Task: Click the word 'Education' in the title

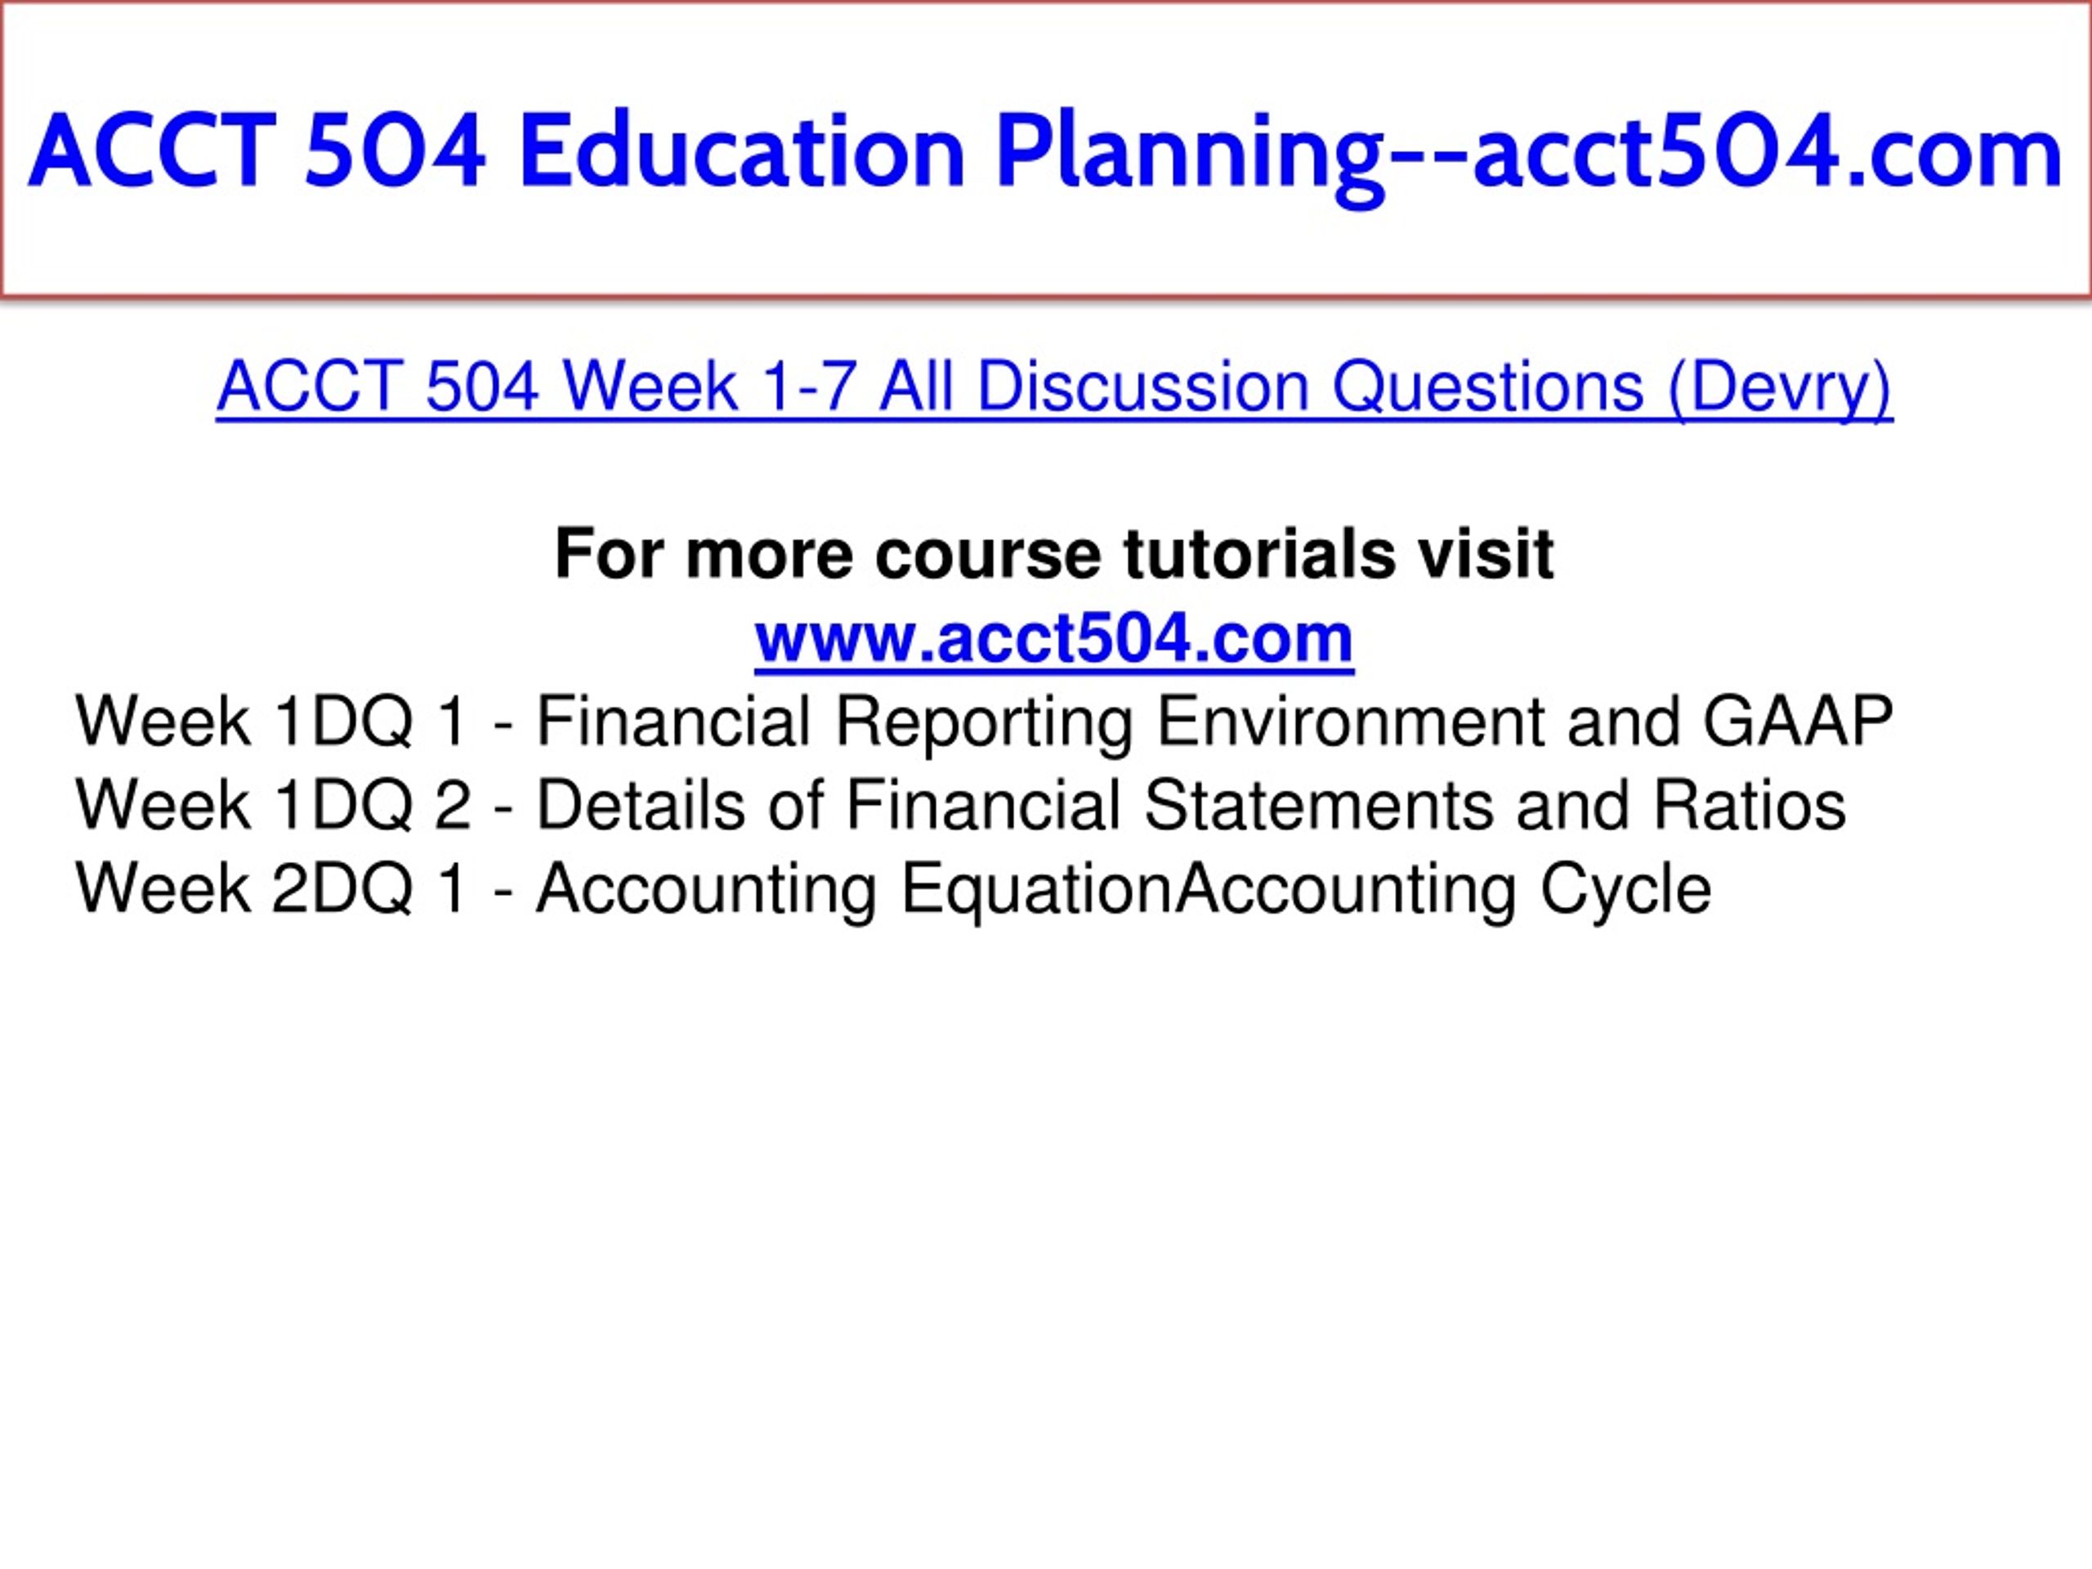Action: coord(742,151)
